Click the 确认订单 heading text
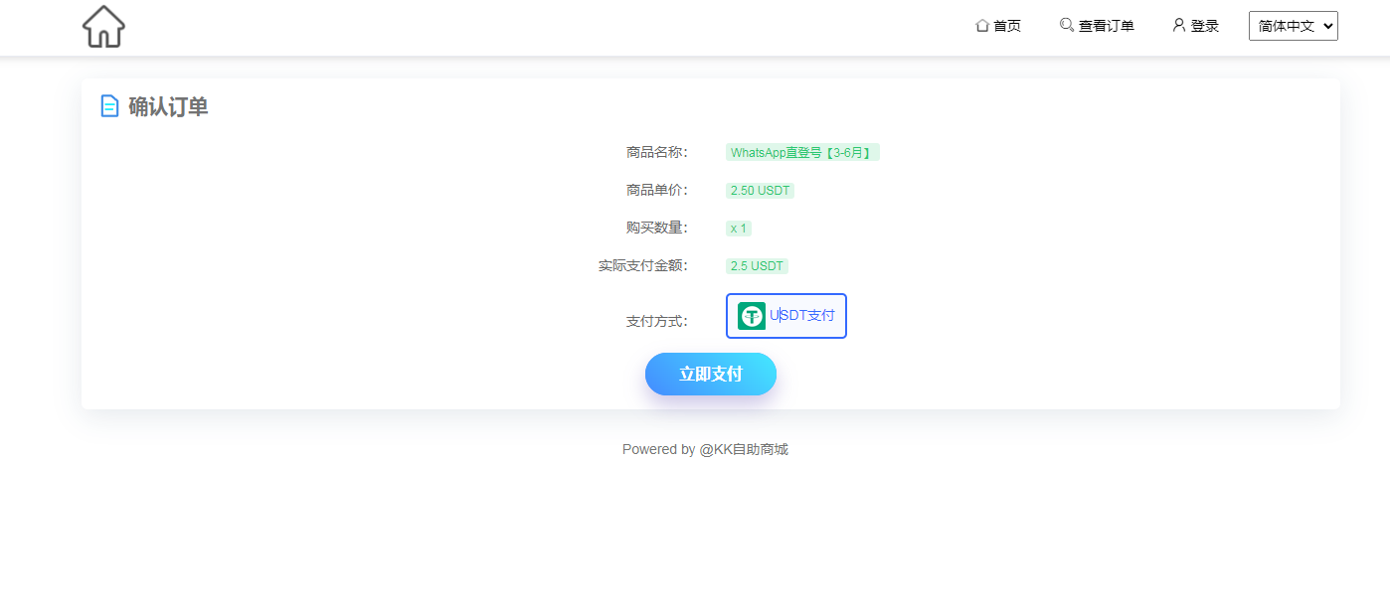 point(168,107)
